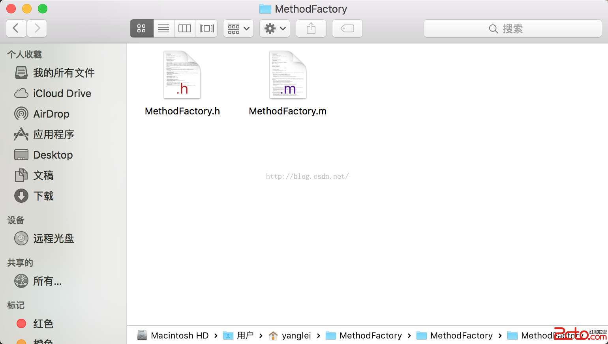Select the red 红色 tag

pyautogui.click(x=43, y=324)
